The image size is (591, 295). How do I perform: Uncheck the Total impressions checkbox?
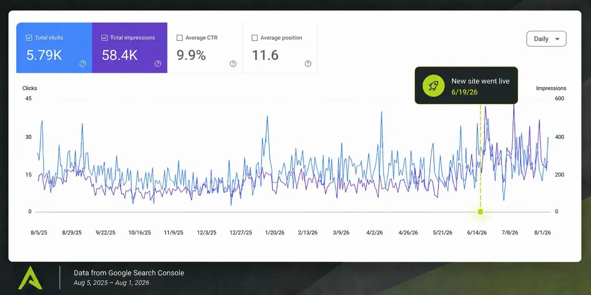(104, 37)
